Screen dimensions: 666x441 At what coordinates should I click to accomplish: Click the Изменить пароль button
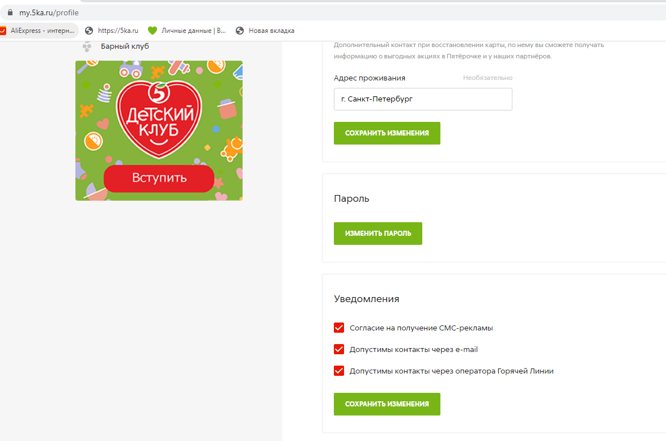[378, 233]
